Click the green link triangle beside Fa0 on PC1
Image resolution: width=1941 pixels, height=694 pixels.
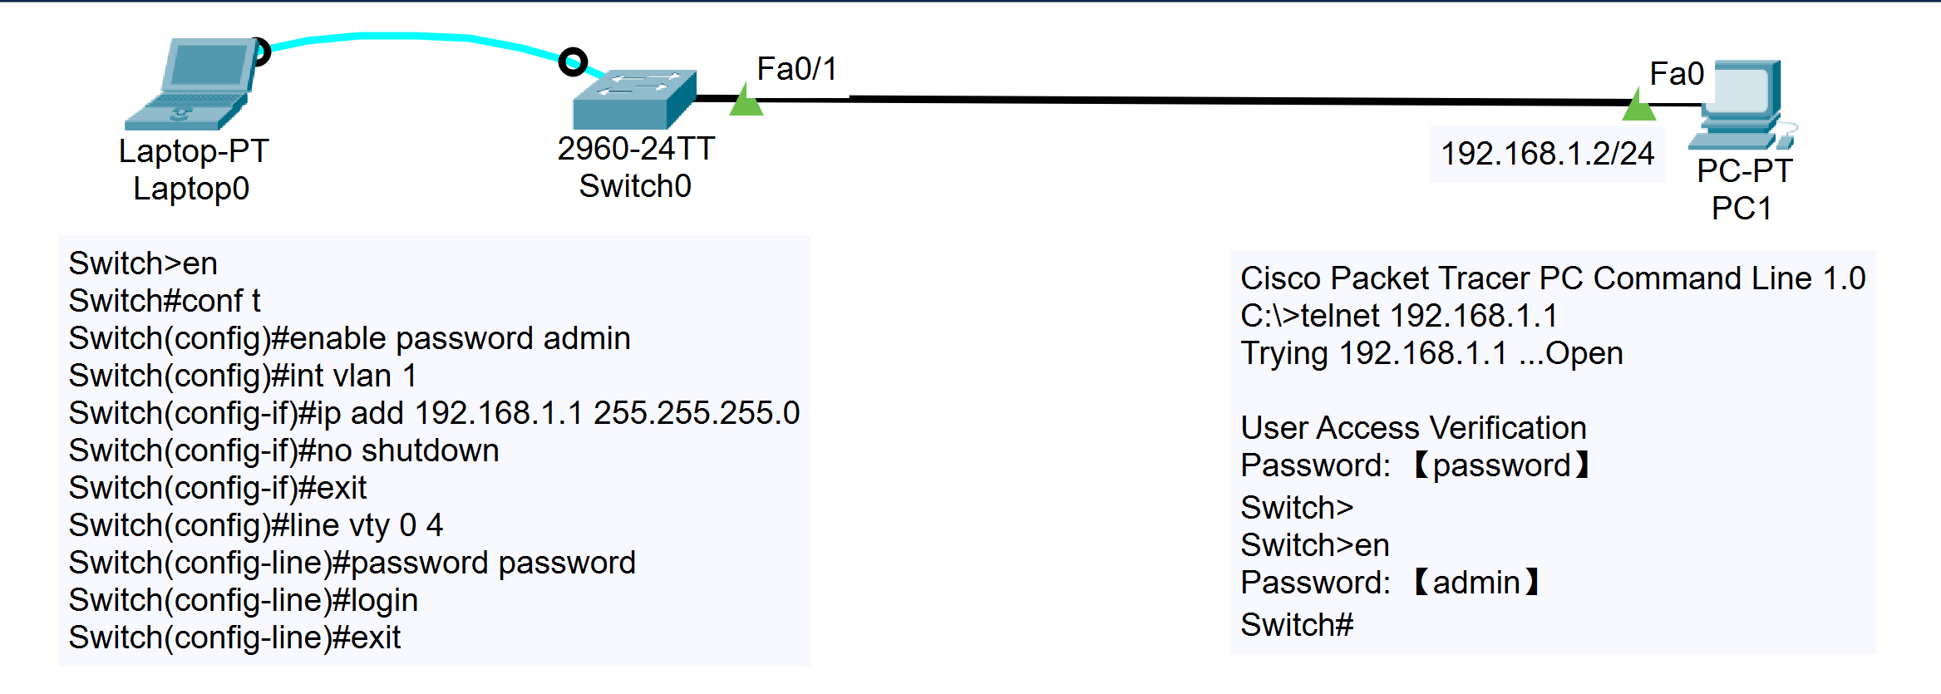1638,107
